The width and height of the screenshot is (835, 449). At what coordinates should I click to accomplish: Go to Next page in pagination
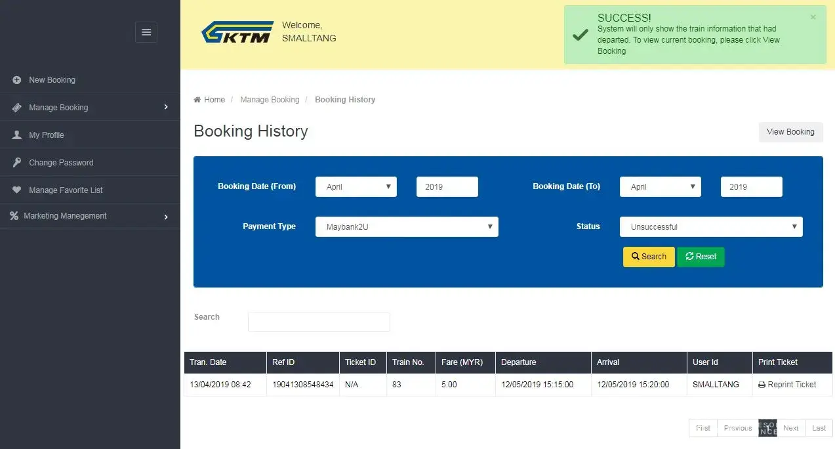point(790,428)
